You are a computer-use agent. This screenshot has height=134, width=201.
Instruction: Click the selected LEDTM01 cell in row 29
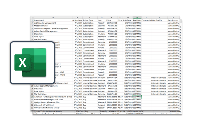[x=137, y=97]
